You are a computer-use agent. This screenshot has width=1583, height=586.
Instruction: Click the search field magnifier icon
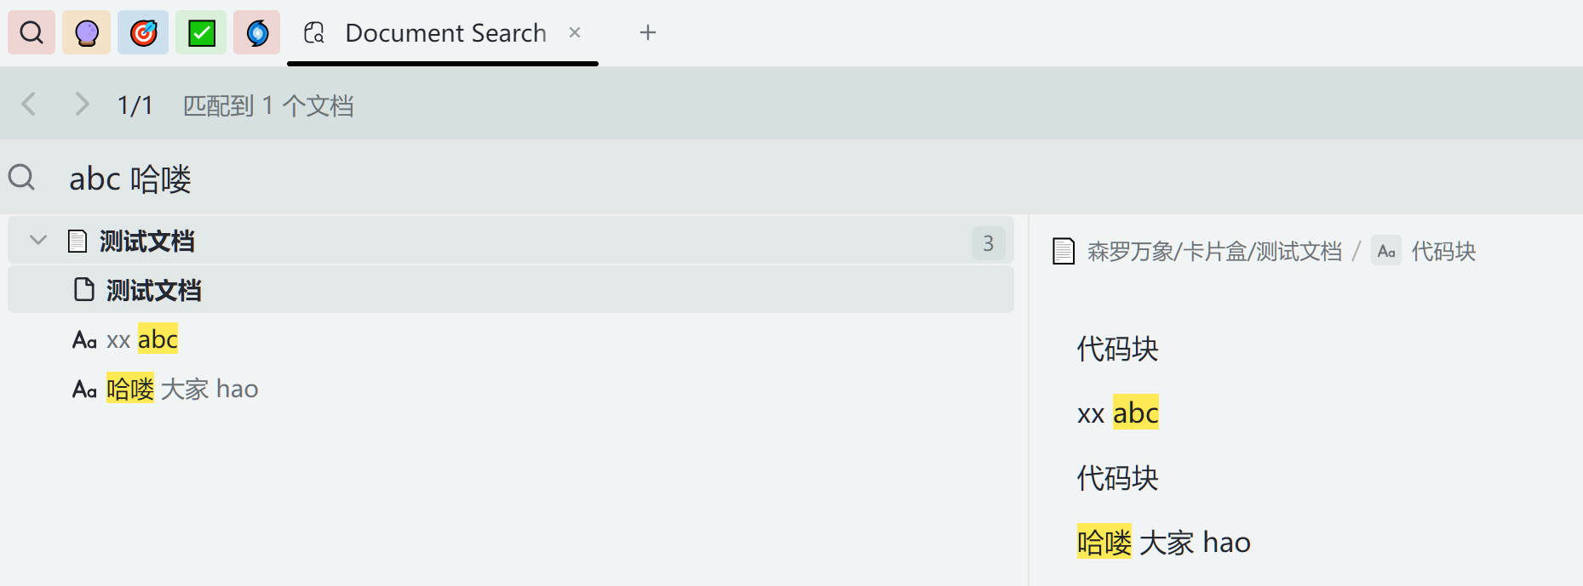[21, 178]
